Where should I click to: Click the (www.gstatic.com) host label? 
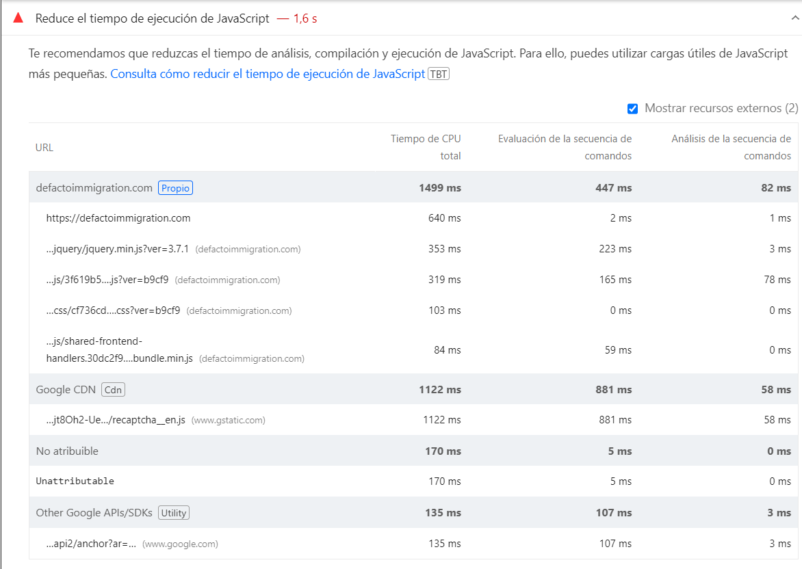pyautogui.click(x=228, y=420)
